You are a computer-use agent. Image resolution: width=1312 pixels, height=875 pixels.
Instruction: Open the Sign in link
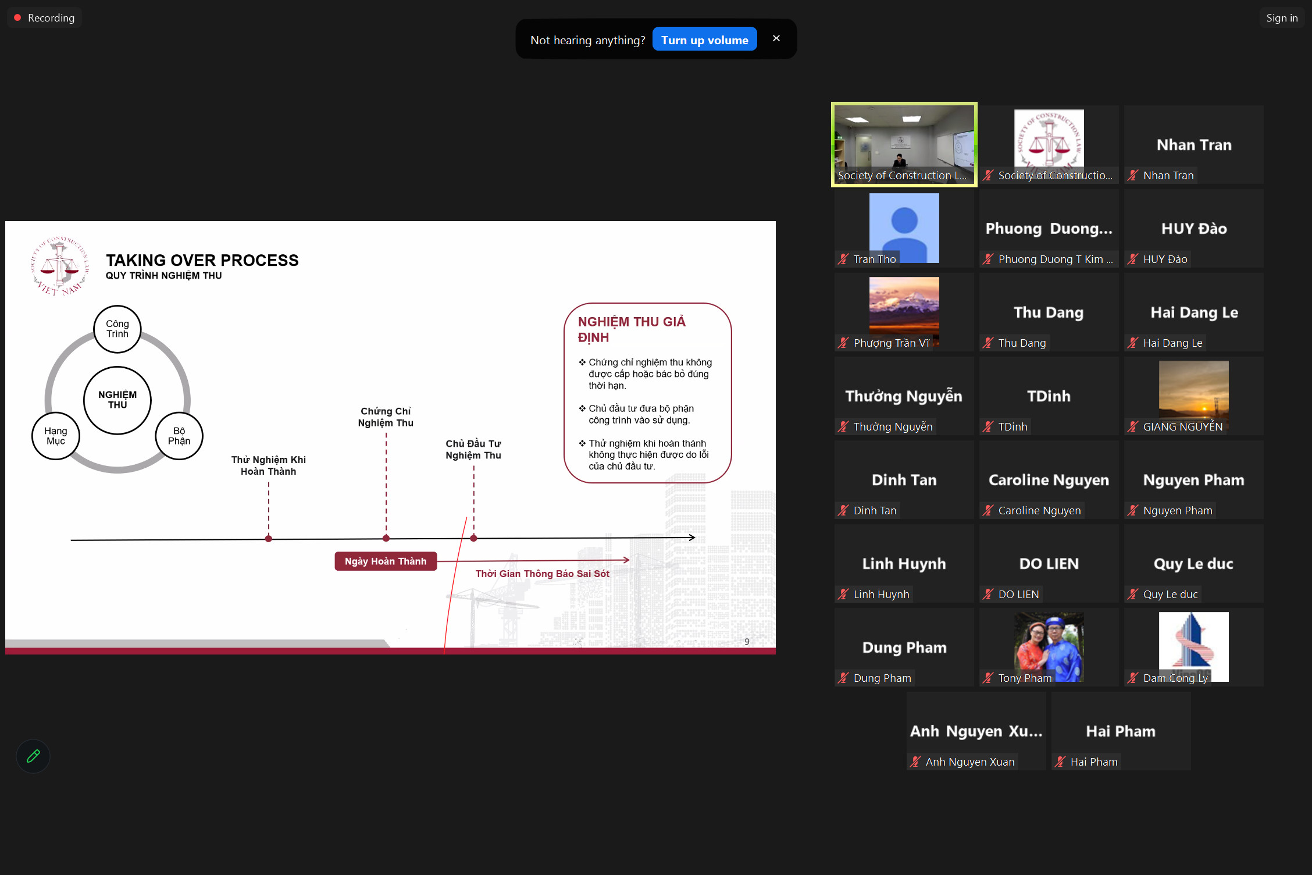tap(1282, 17)
